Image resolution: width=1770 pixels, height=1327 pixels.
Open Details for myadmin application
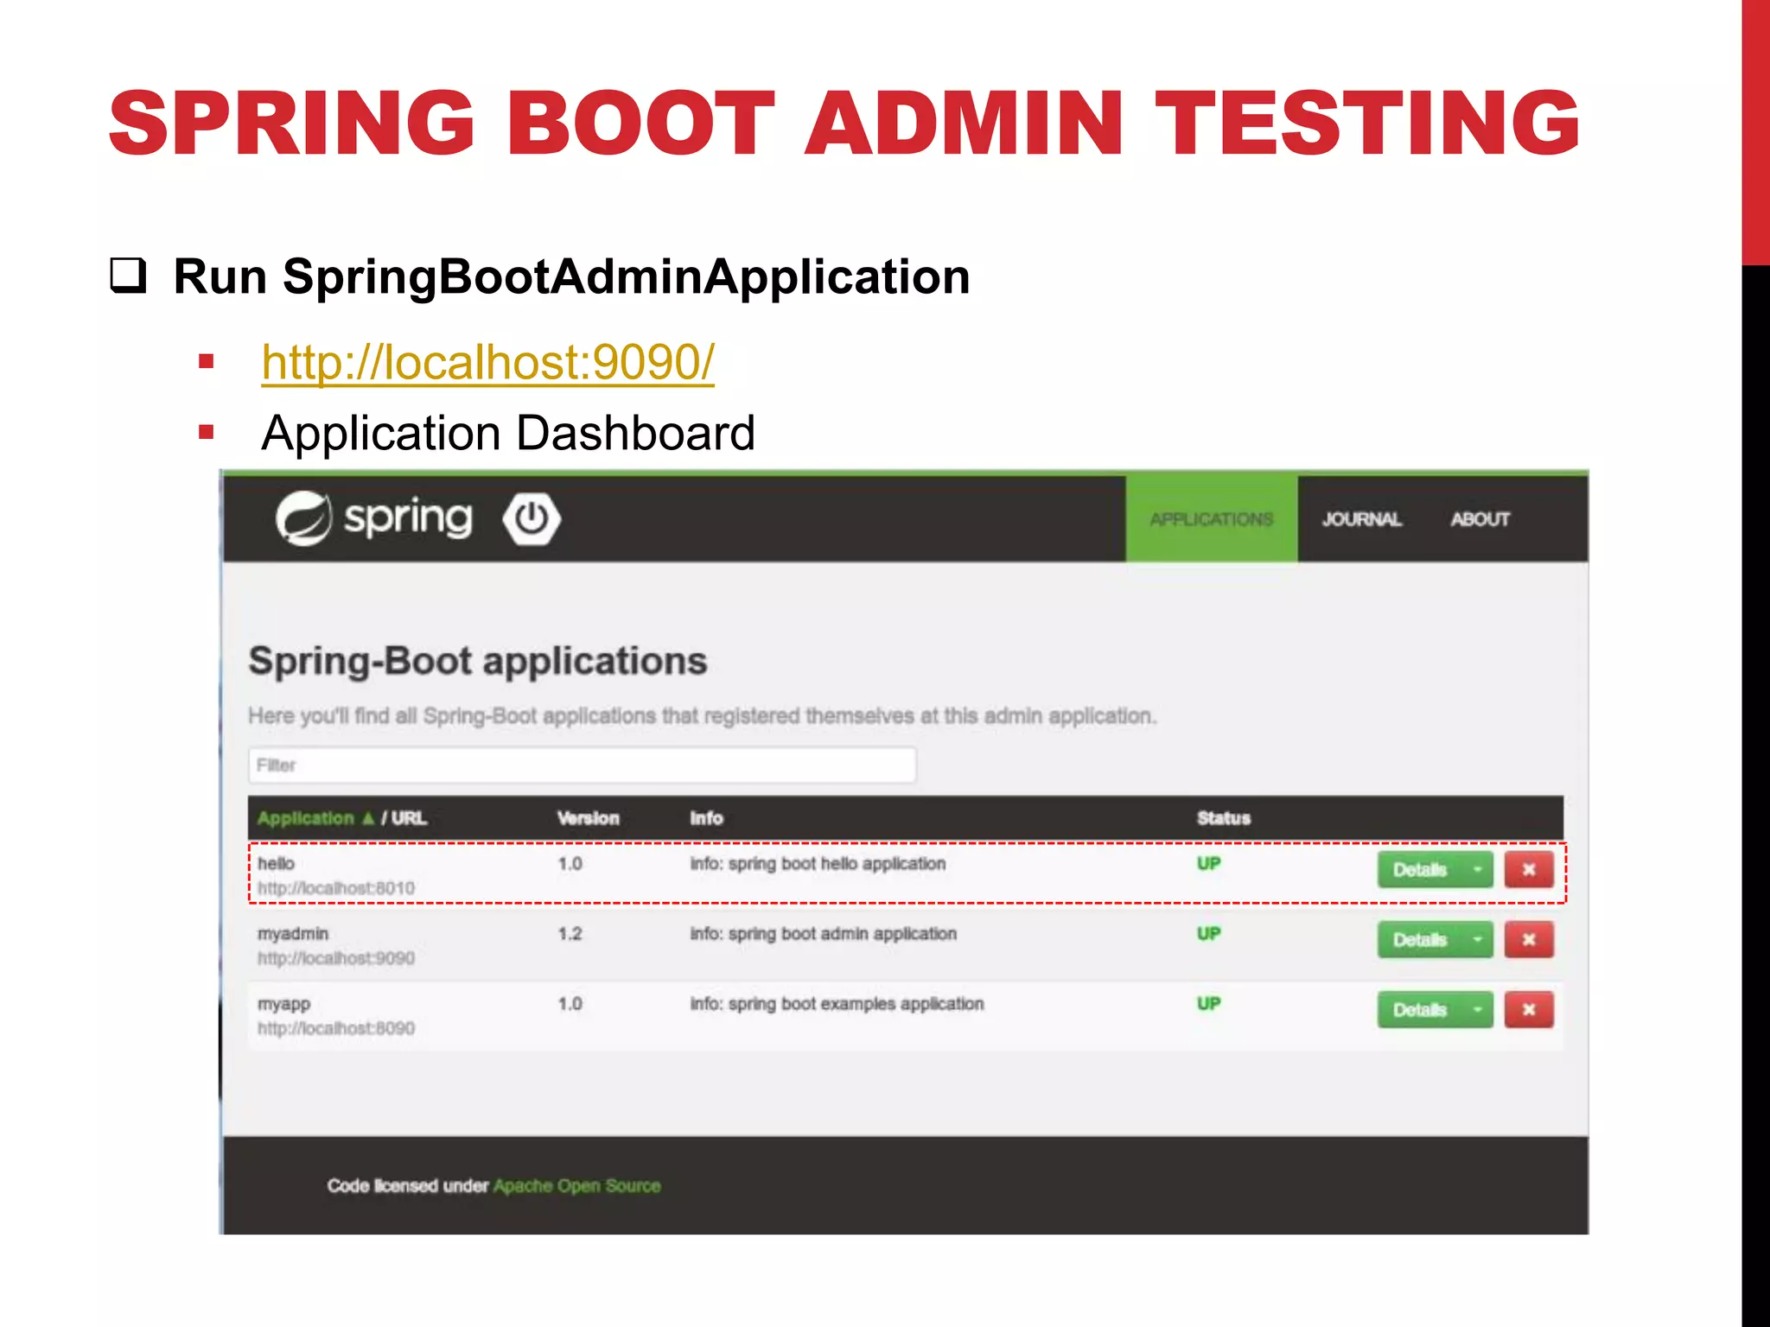point(1419,939)
